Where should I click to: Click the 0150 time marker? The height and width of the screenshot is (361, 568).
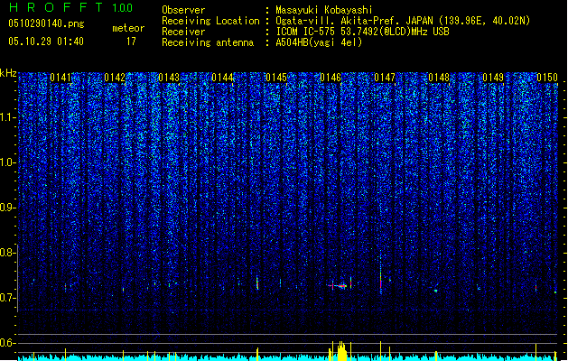[x=547, y=78]
